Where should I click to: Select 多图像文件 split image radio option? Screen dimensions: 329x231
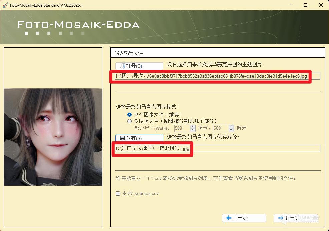point(130,121)
